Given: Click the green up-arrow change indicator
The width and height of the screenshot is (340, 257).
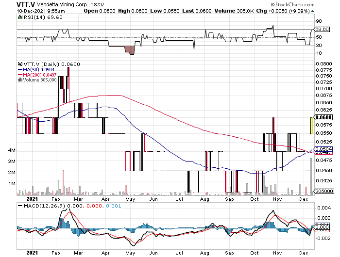Looking at the screenshot, I should tap(312, 11).
